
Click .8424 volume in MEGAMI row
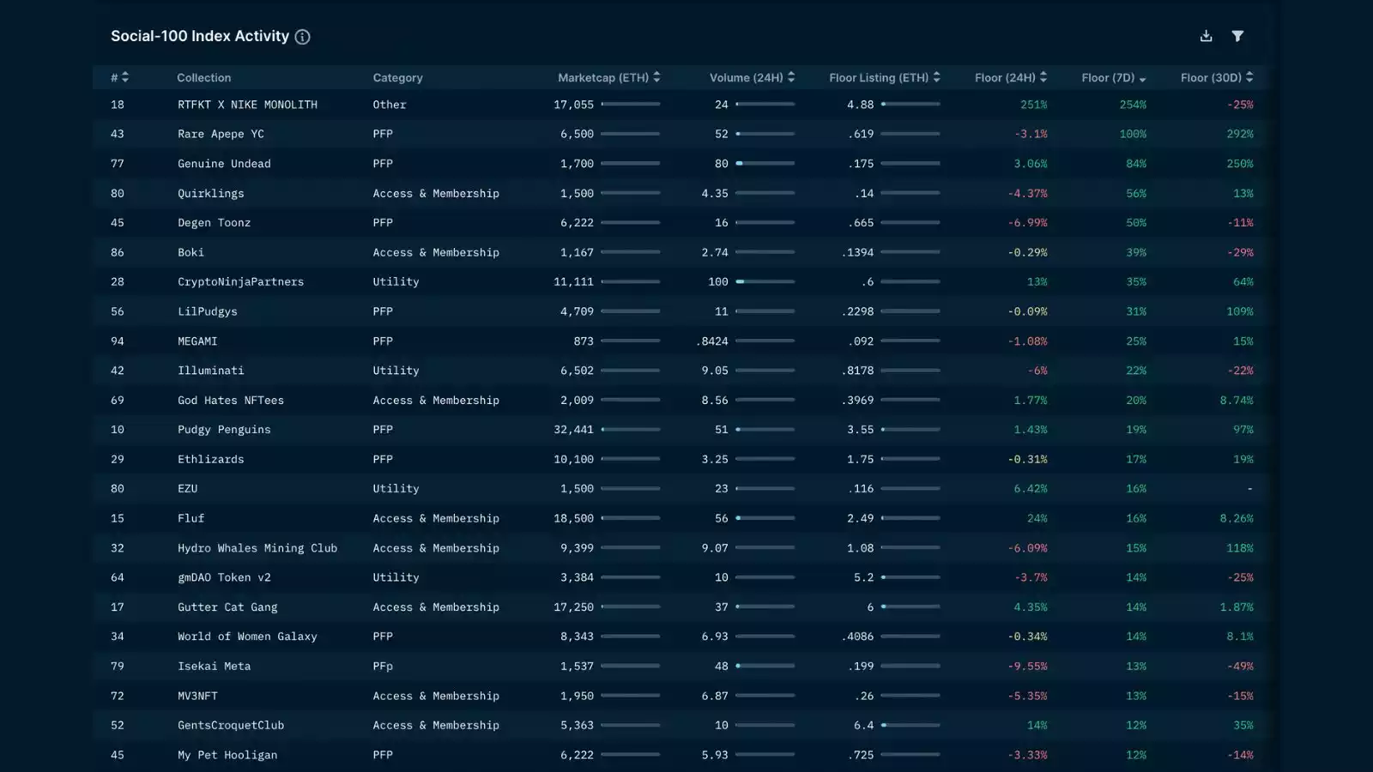(712, 341)
